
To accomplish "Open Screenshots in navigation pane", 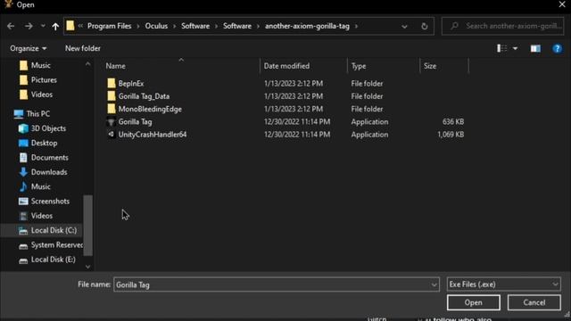I will (x=50, y=201).
